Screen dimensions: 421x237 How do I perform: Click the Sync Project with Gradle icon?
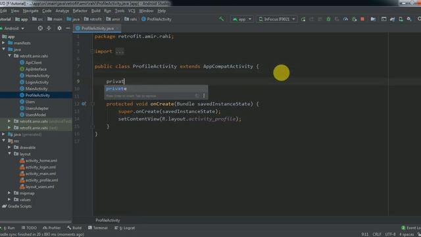[x=392, y=19]
